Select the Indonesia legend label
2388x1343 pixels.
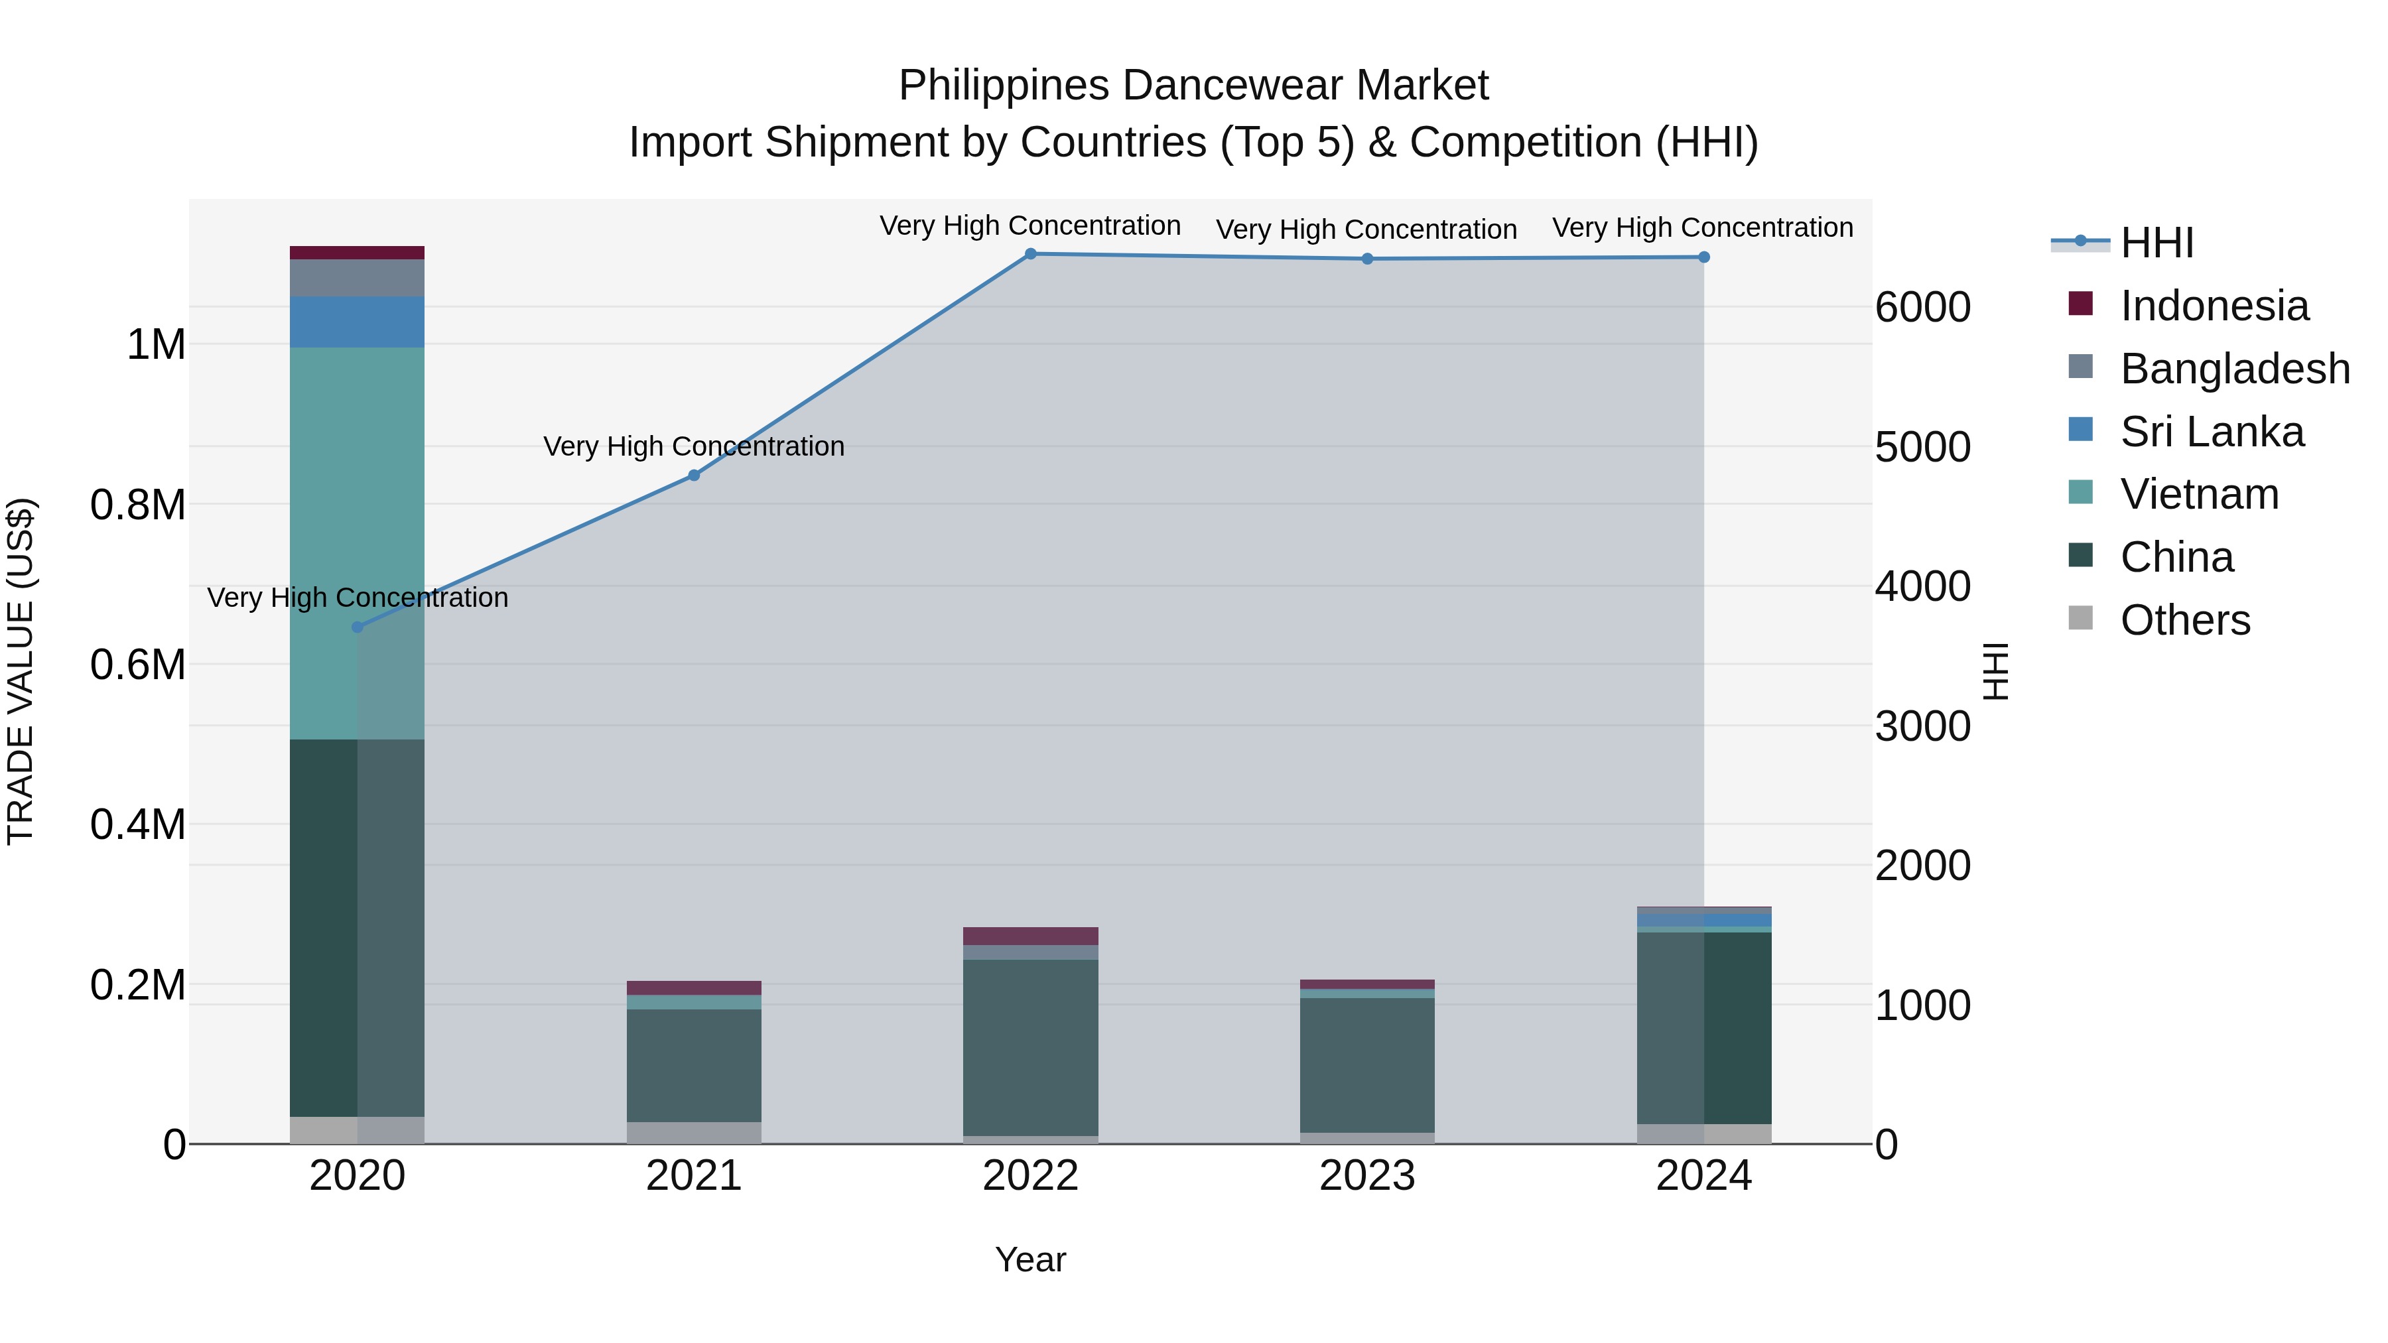[2215, 306]
